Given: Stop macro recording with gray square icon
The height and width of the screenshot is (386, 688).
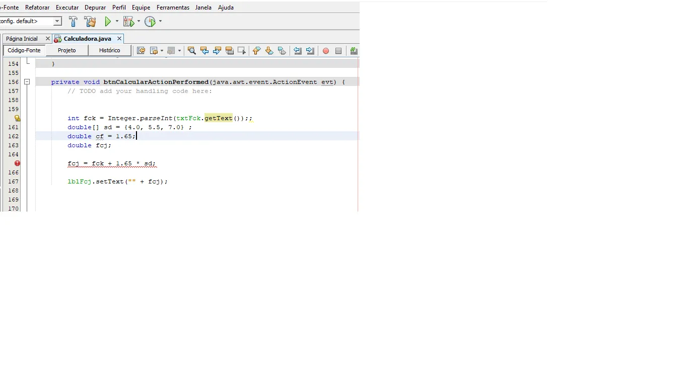Looking at the screenshot, I should [338, 51].
